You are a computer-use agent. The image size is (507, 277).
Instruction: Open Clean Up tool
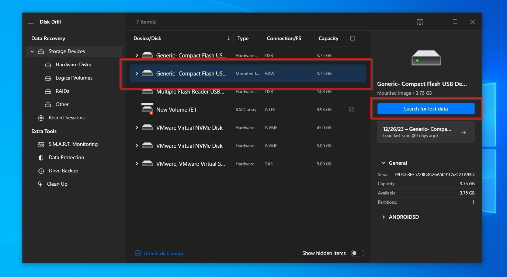[x=57, y=184]
